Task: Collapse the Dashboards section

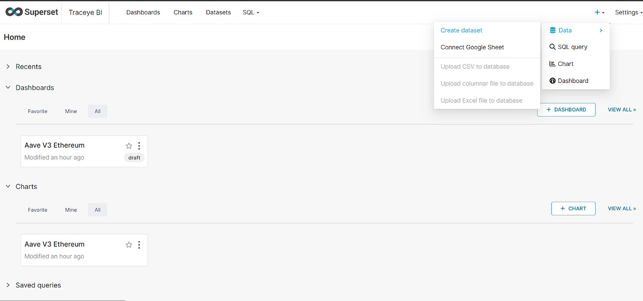Action: point(8,88)
